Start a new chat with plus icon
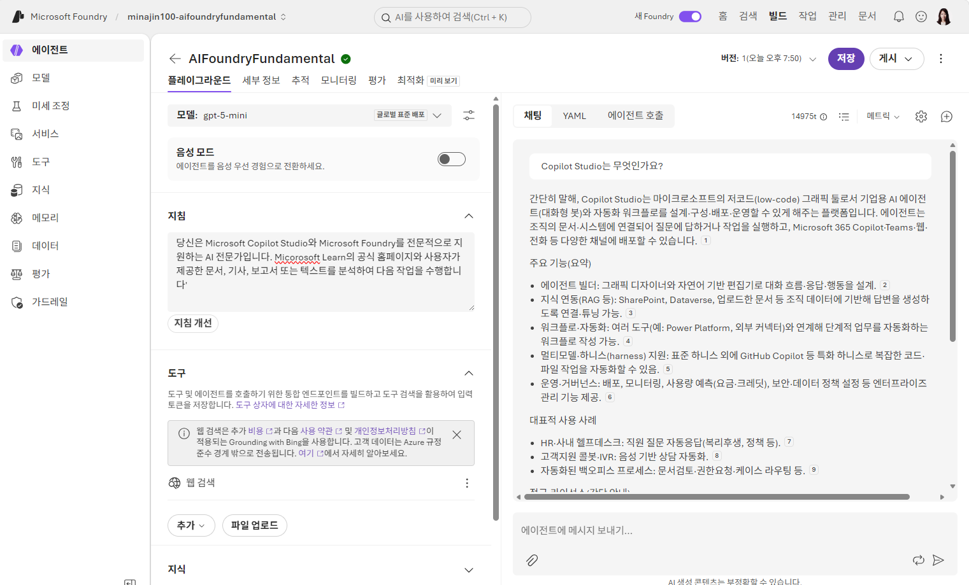969x585 pixels. pyautogui.click(x=947, y=116)
